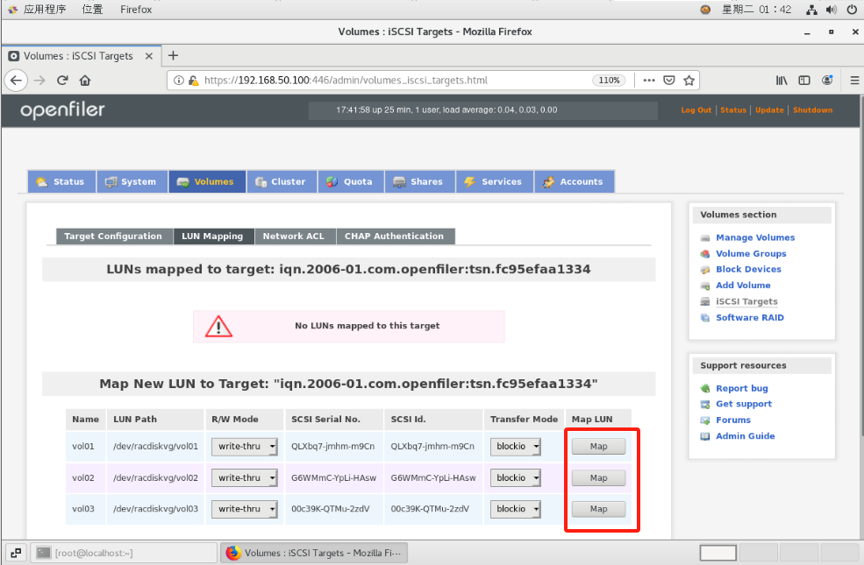Click Map button for vol03
Screen dimensions: 864x565
tap(598, 509)
